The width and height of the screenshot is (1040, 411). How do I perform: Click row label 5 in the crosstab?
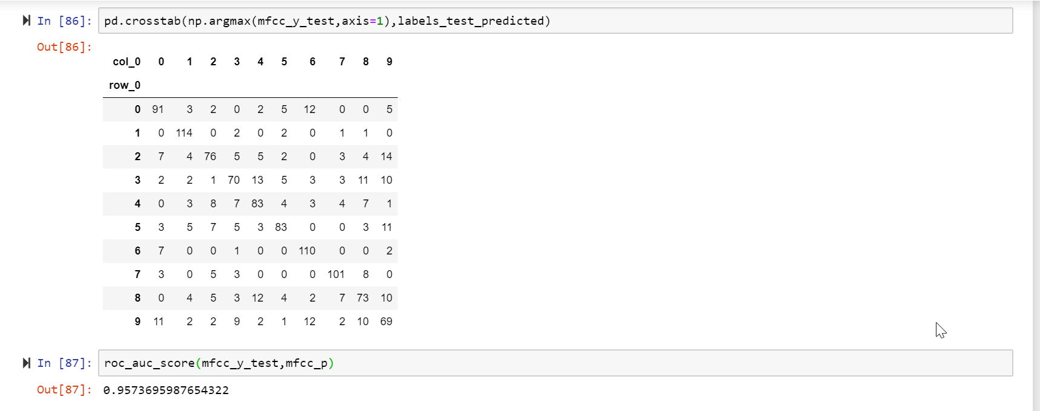pyautogui.click(x=137, y=227)
